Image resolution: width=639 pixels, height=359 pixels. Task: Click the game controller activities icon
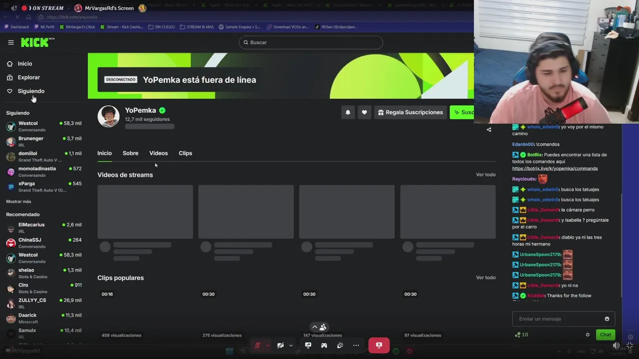[324, 345]
